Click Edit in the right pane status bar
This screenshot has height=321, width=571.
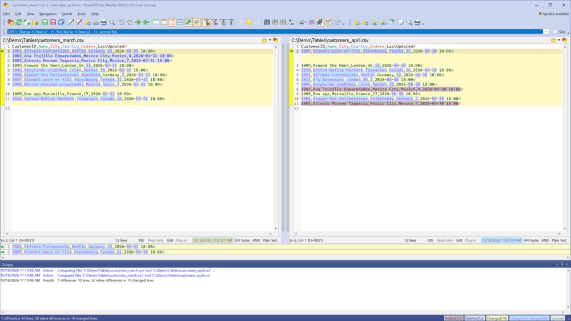[459, 240]
